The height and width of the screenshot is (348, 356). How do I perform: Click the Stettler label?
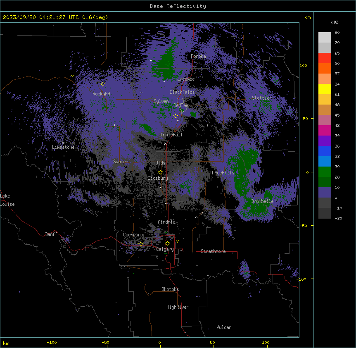point(262,98)
